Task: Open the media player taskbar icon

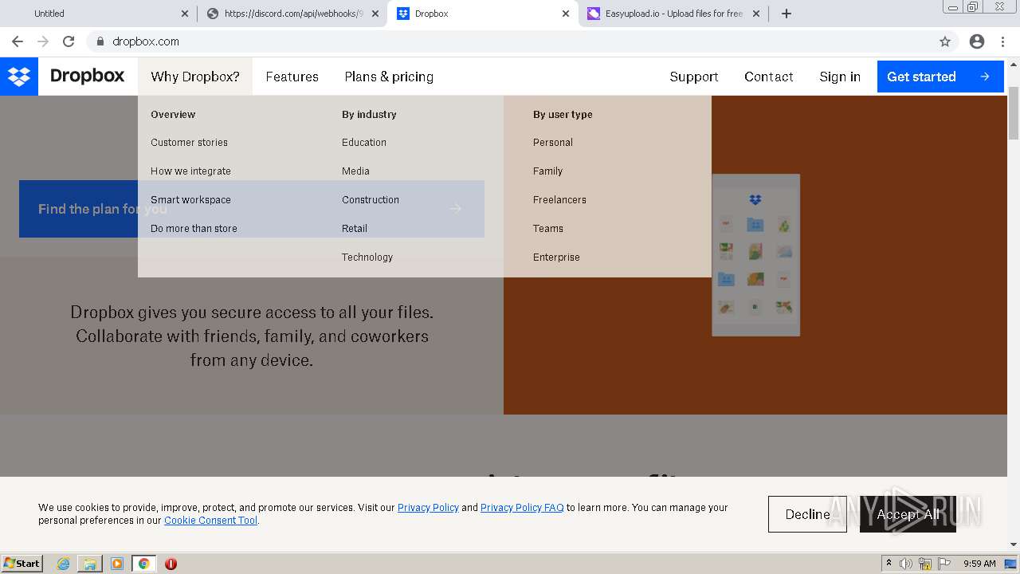Action: point(117,564)
